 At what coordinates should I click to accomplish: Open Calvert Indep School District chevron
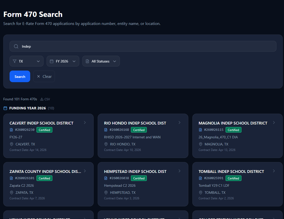[x=85, y=122]
